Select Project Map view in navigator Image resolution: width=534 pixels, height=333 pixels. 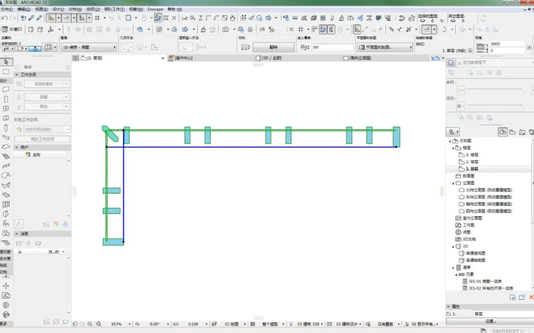point(503,132)
